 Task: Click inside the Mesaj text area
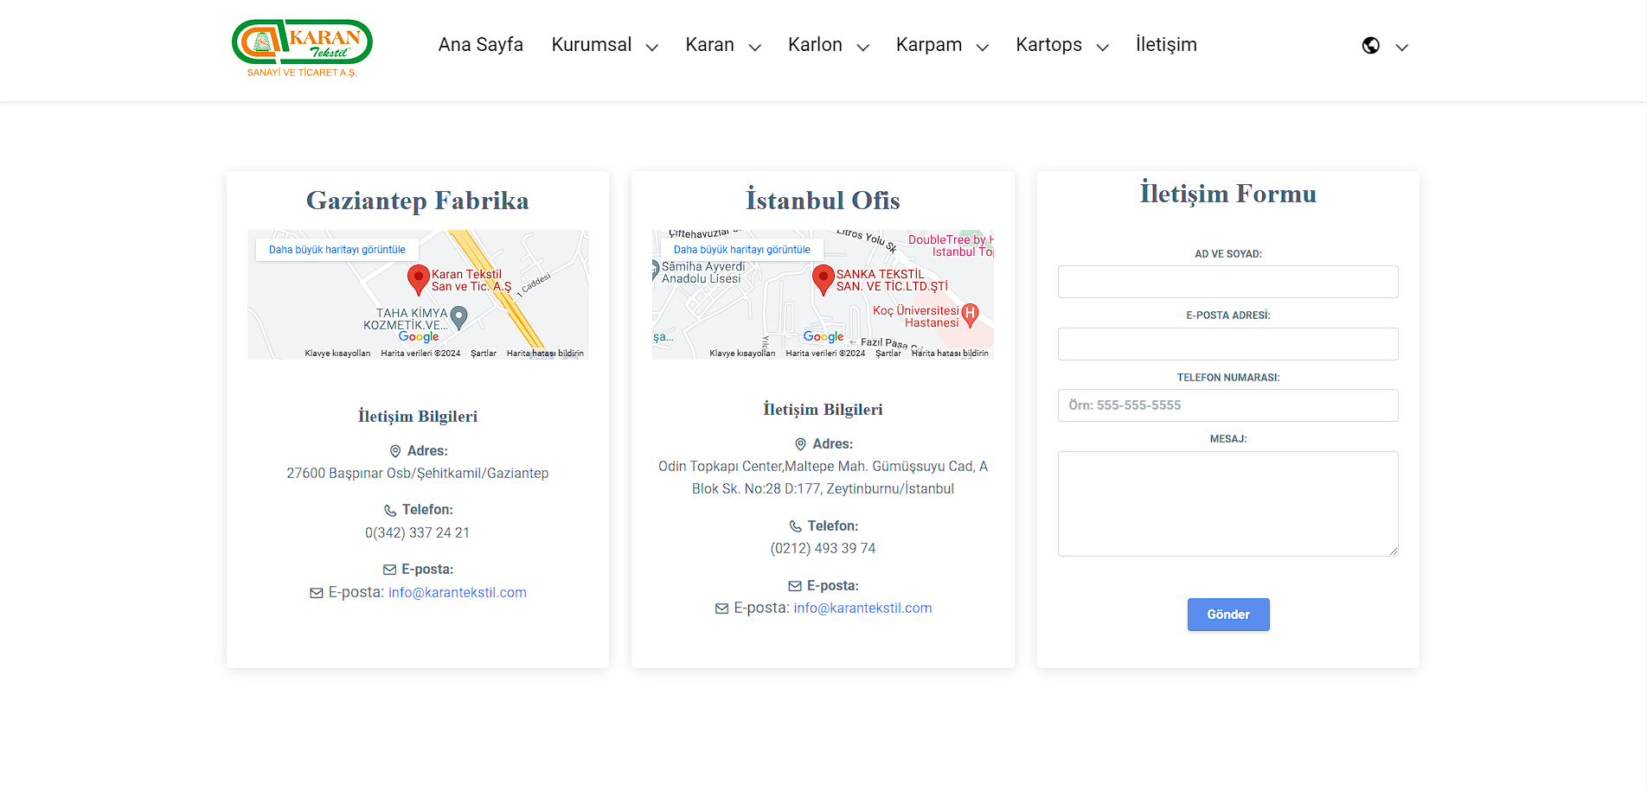pos(1228,504)
